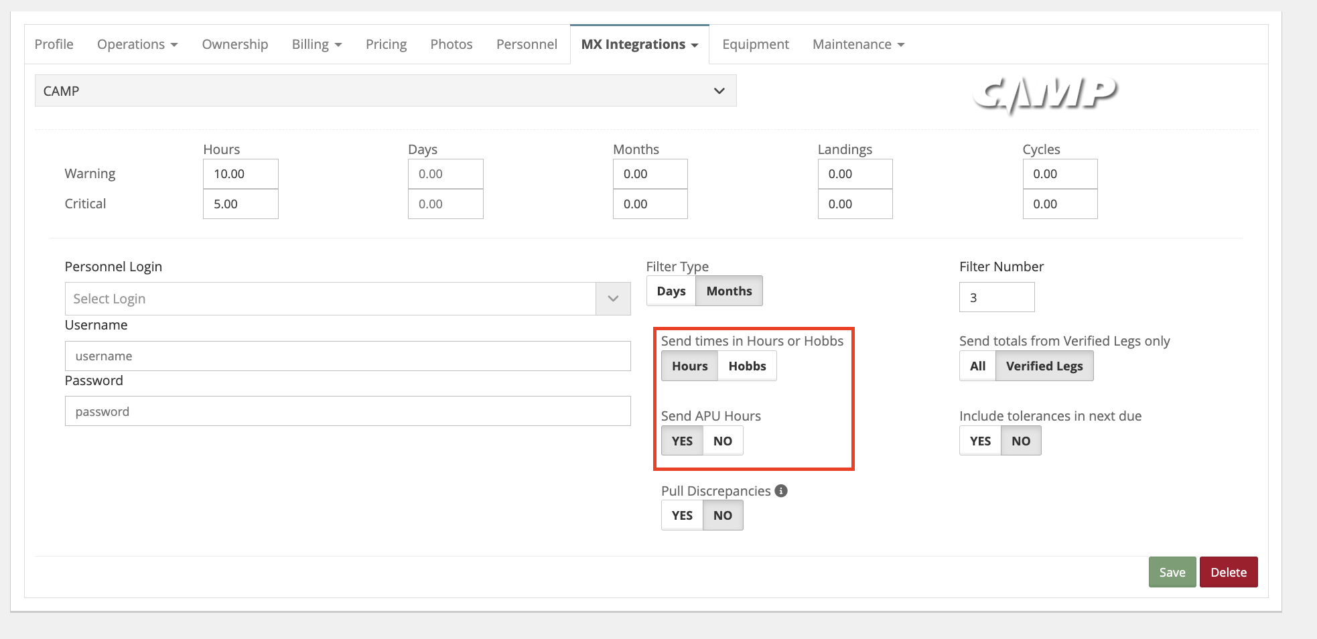Go to the Personnel tab

pyautogui.click(x=527, y=44)
